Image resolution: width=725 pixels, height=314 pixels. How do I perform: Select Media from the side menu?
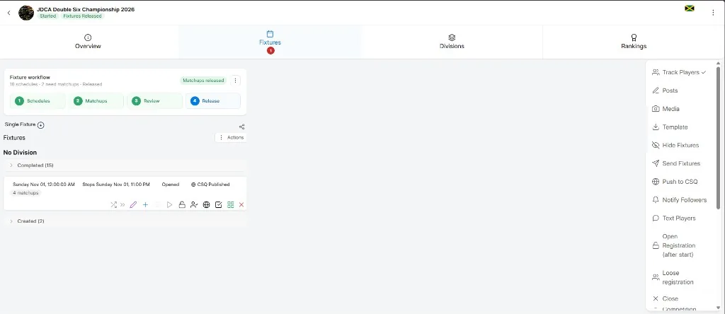[679, 109]
